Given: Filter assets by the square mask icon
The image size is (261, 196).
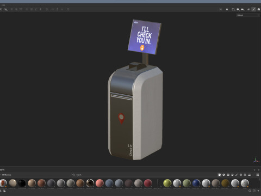Looking at the screenshot, I should 228,175.
